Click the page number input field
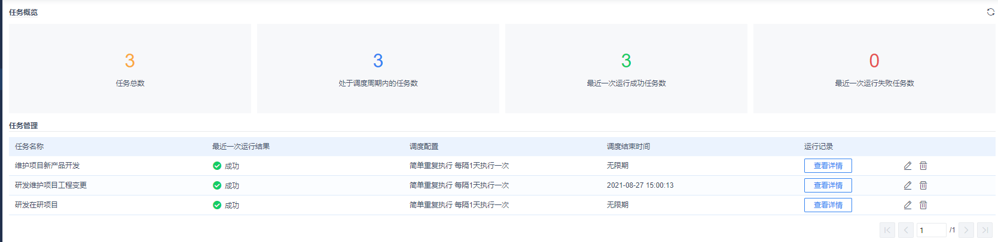Image resolution: width=998 pixels, height=242 pixels. coord(931,230)
